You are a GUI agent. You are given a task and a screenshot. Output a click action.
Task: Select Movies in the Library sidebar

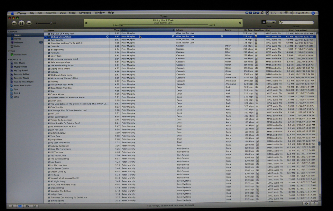(18, 39)
